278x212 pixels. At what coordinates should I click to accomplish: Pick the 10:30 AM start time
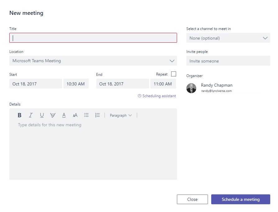[x=76, y=84]
